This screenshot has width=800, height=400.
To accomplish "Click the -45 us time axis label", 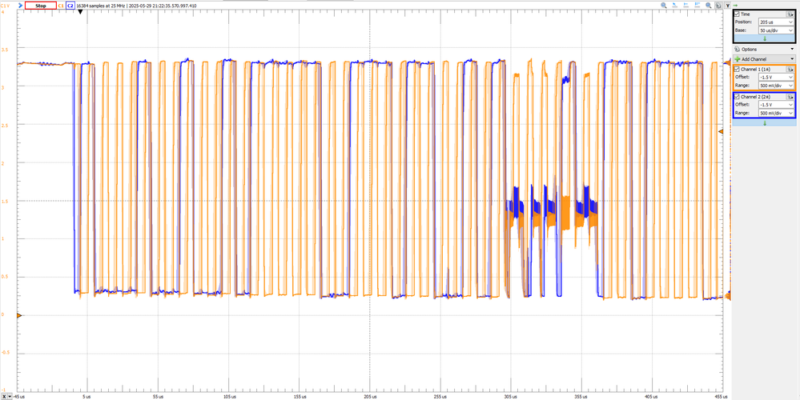I will [x=19, y=395].
